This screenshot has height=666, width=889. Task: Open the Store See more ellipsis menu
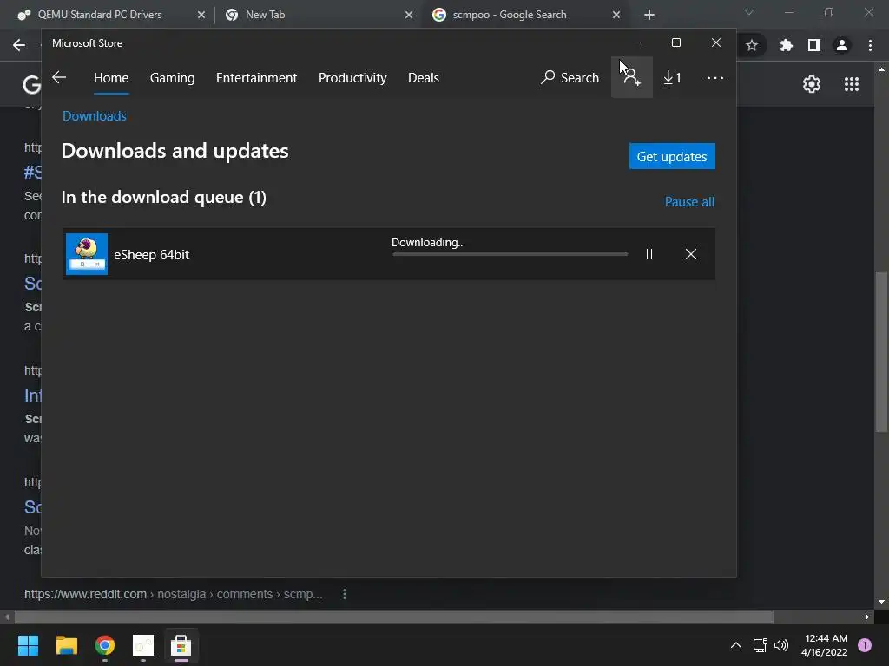(x=715, y=77)
